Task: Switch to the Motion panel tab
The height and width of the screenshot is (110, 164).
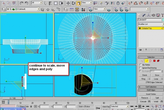Action: coord(153,15)
